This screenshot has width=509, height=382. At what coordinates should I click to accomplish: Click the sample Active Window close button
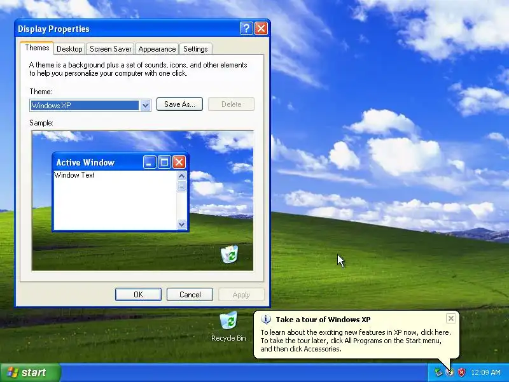(x=179, y=162)
